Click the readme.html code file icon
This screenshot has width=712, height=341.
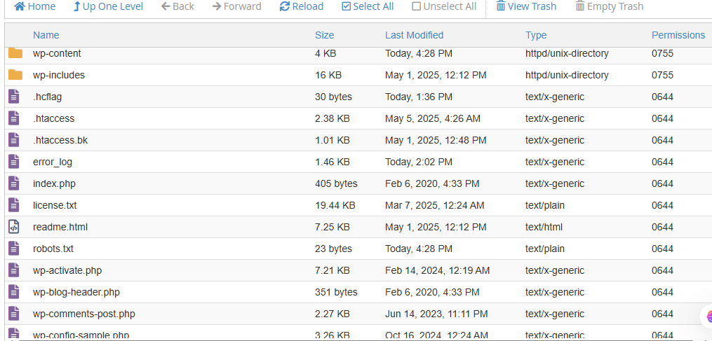pos(14,227)
